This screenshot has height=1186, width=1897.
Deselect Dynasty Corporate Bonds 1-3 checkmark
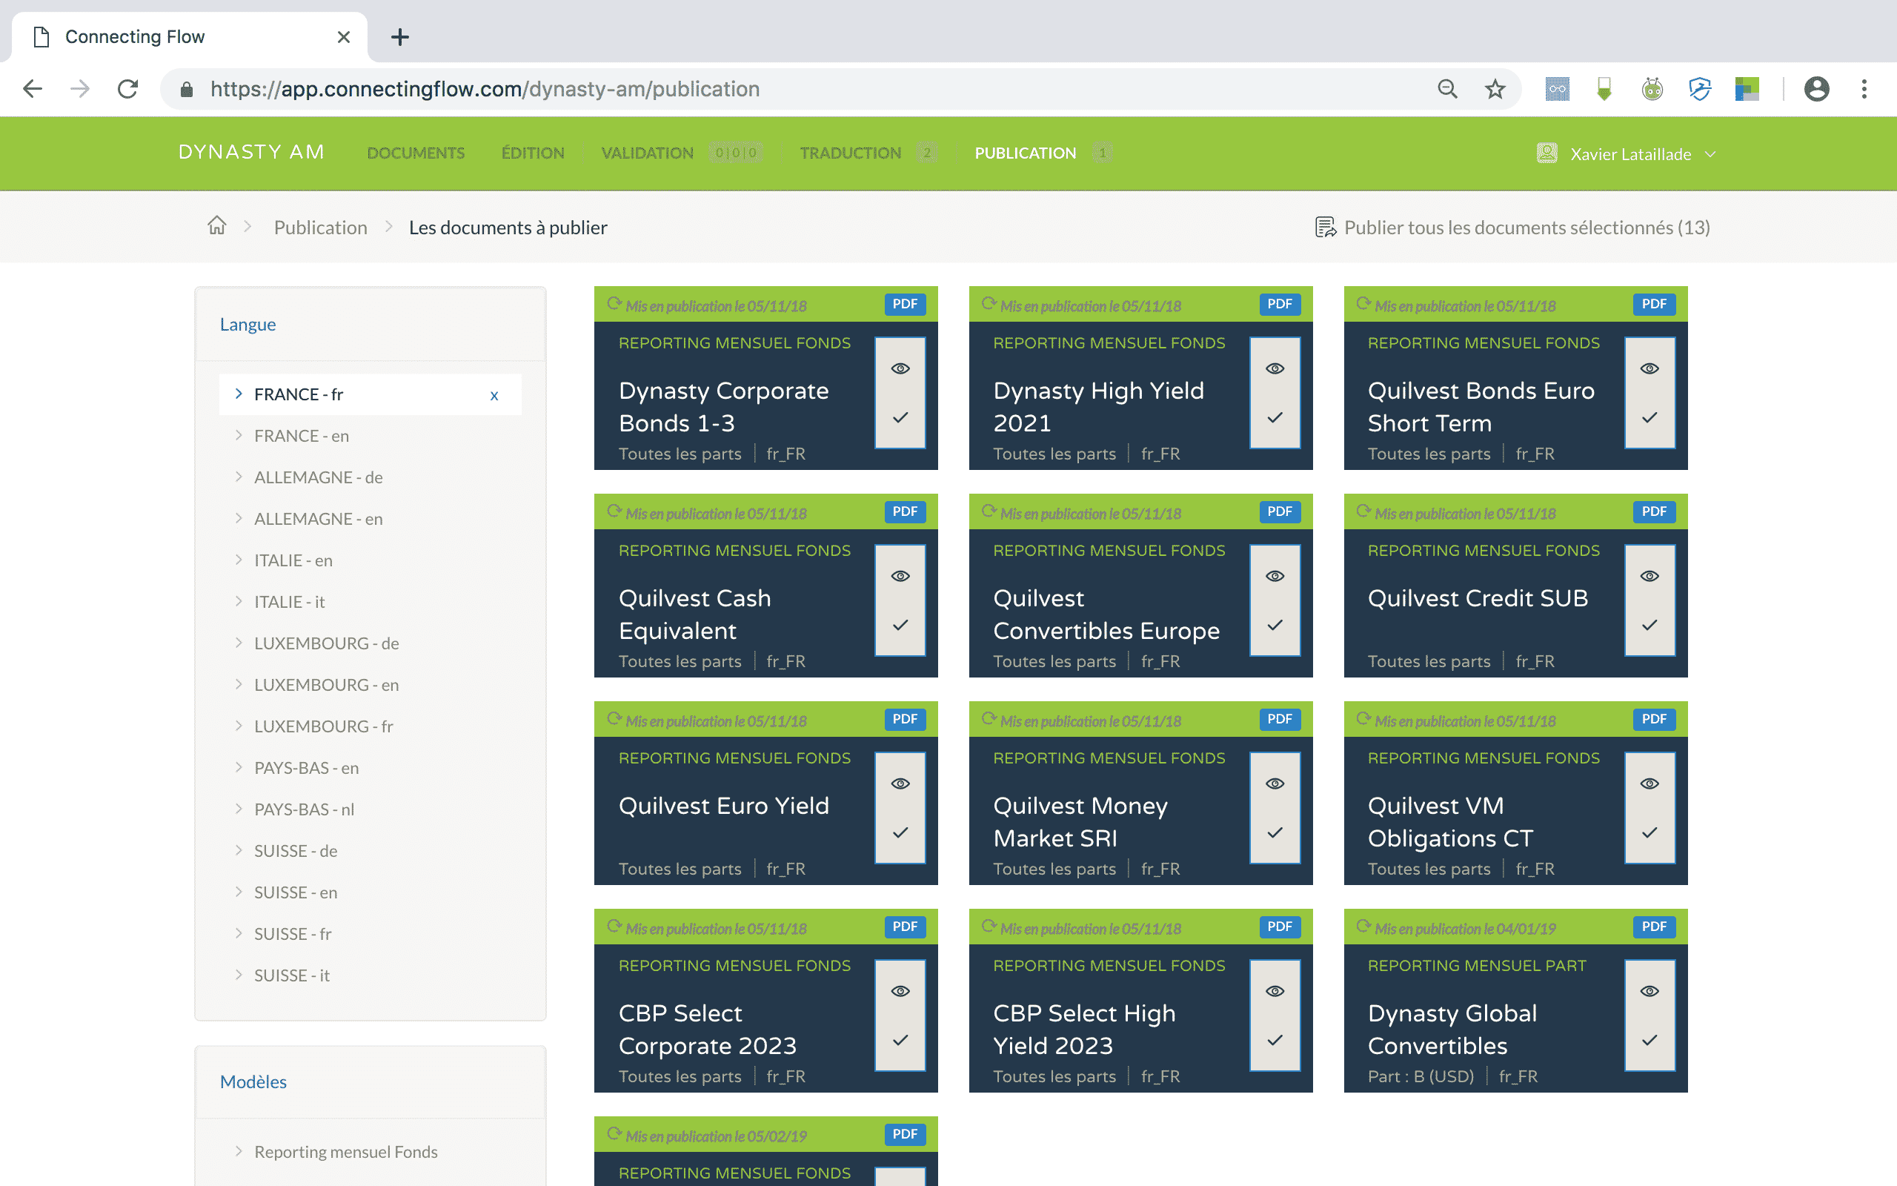(900, 417)
